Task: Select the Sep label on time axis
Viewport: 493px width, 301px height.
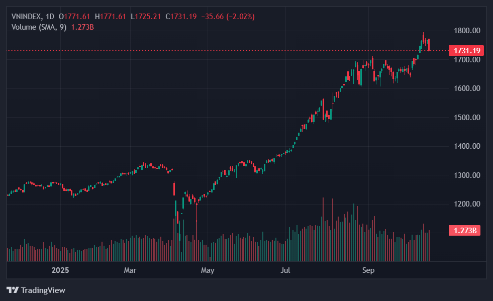Action: click(x=368, y=270)
